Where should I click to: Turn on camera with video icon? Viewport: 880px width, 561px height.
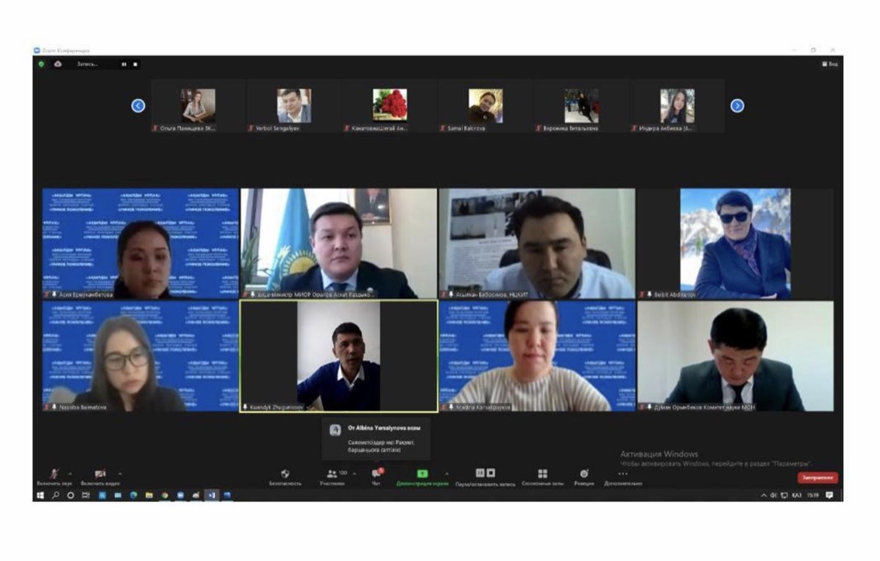100,474
